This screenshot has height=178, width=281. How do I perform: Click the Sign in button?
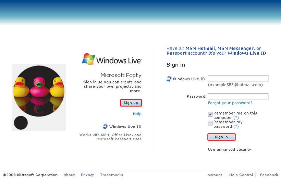tap(221, 137)
